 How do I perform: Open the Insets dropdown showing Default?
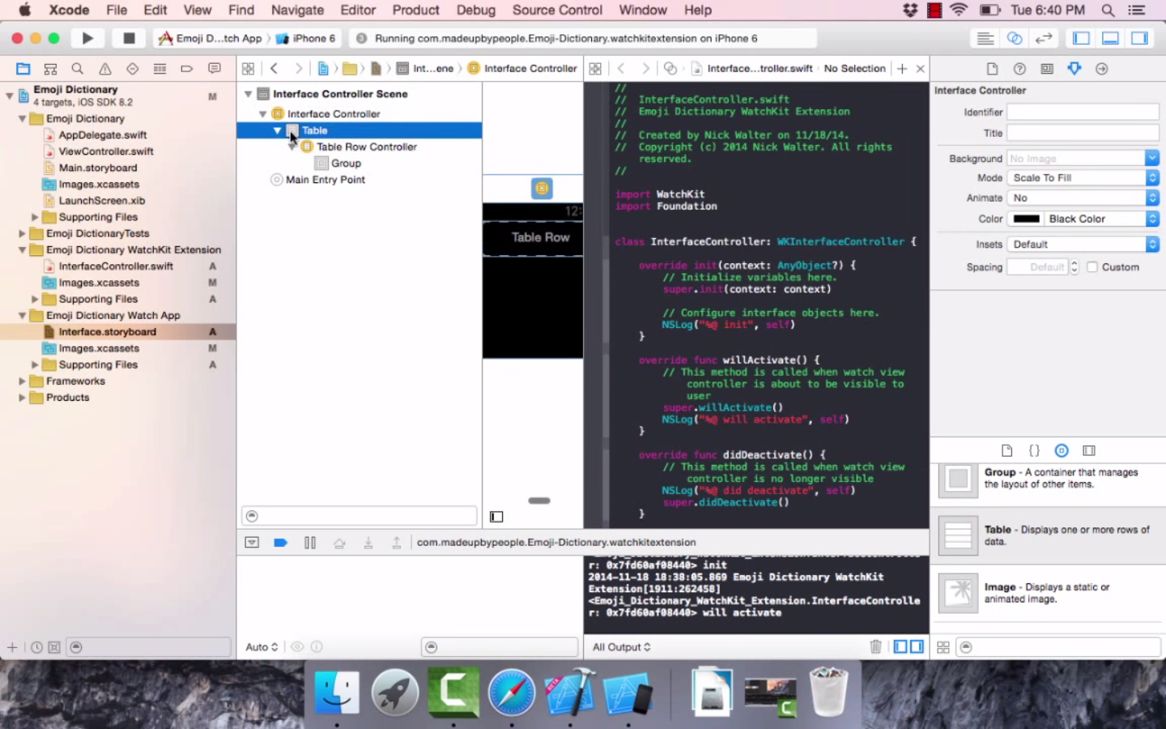(1083, 245)
